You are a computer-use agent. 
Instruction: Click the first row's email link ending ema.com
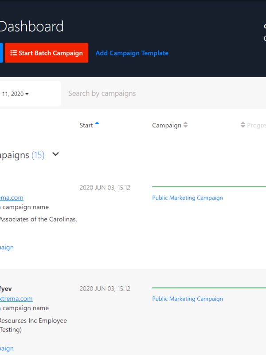pyautogui.click(x=12, y=198)
